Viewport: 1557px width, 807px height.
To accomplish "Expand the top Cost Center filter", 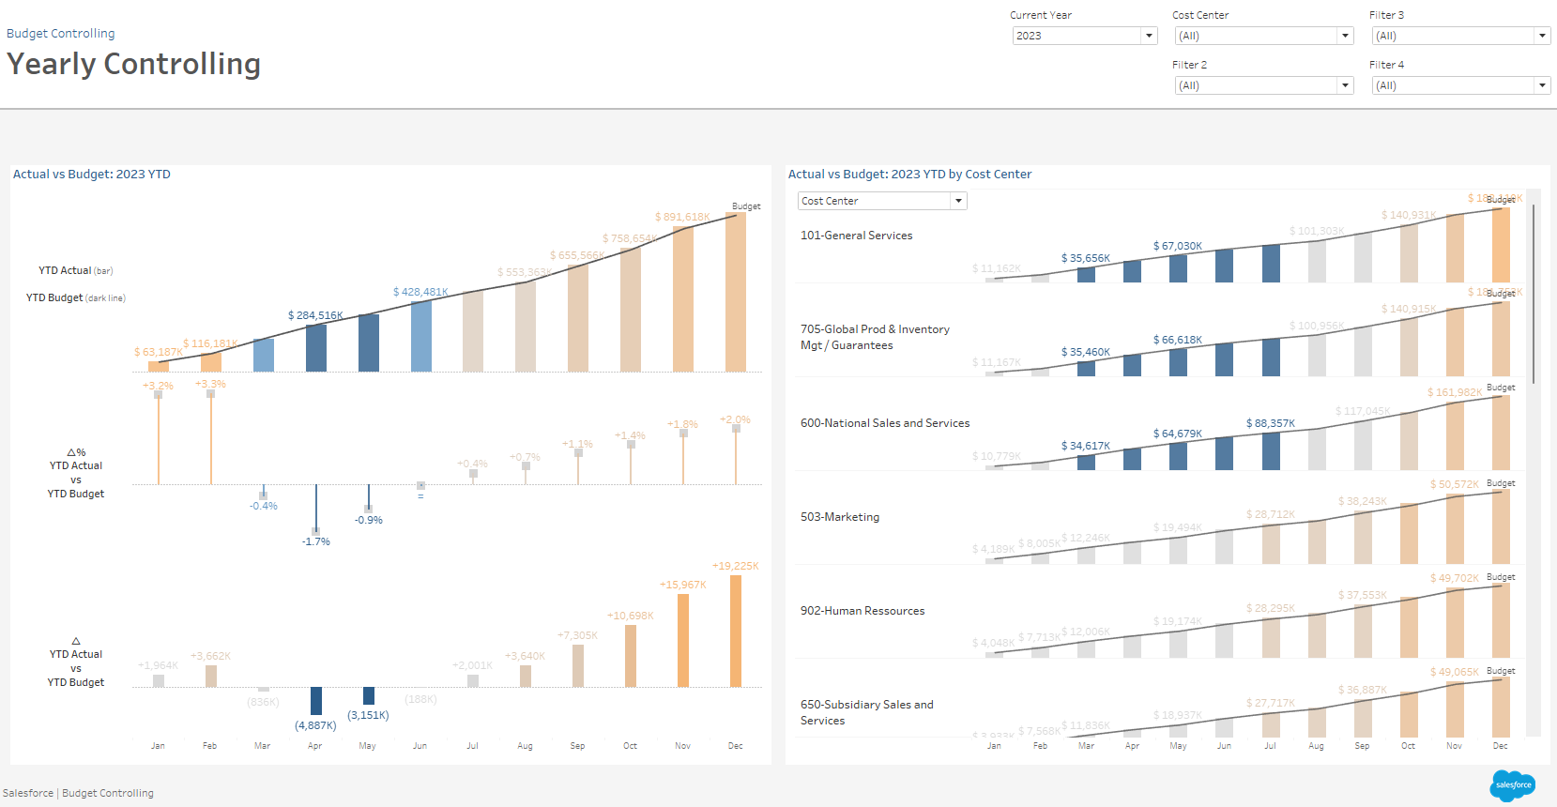I will [1263, 36].
